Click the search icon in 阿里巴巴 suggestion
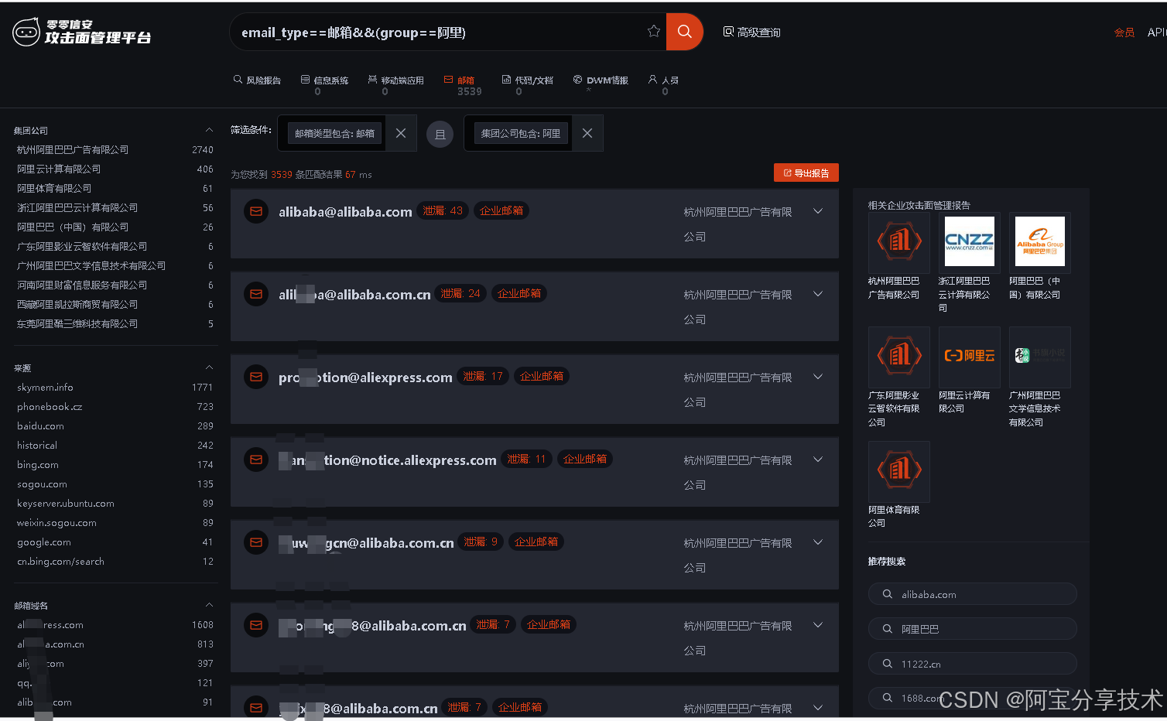 (888, 629)
